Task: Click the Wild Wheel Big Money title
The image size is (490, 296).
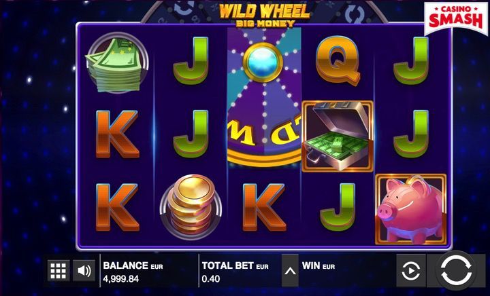Action: pyautogui.click(x=264, y=15)
